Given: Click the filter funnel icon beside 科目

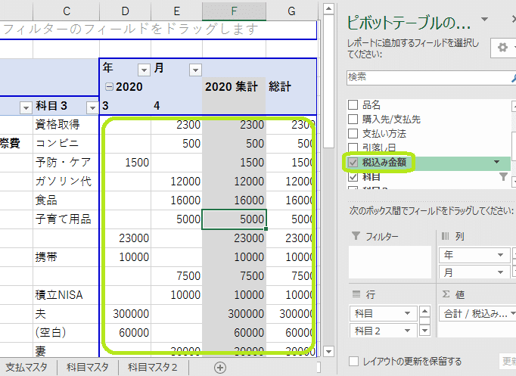Looking at the screenshot, I should (503, 176).
